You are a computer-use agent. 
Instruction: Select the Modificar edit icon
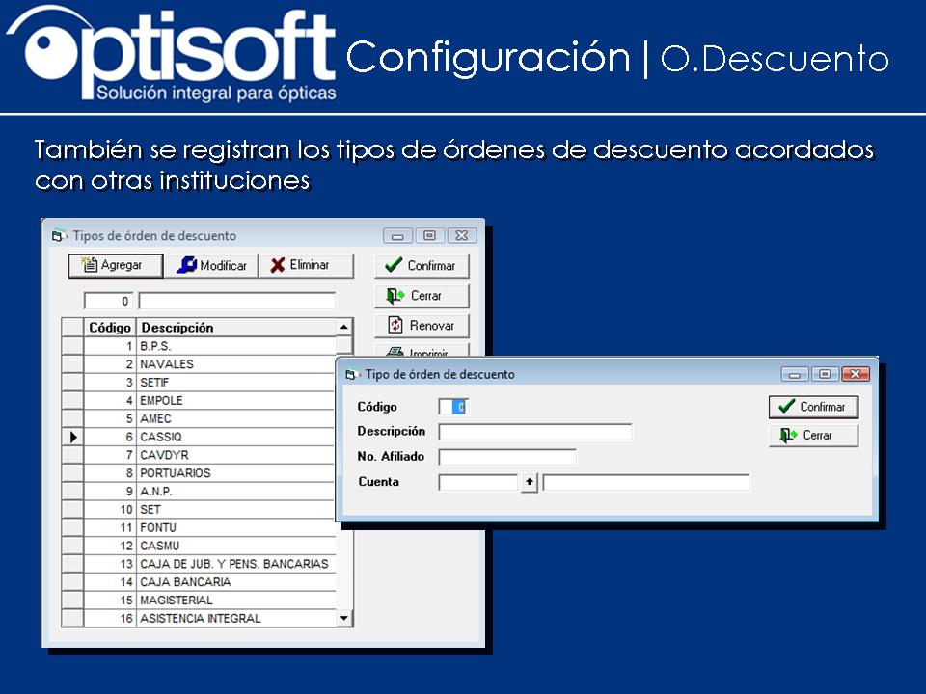tap(190, 265)
